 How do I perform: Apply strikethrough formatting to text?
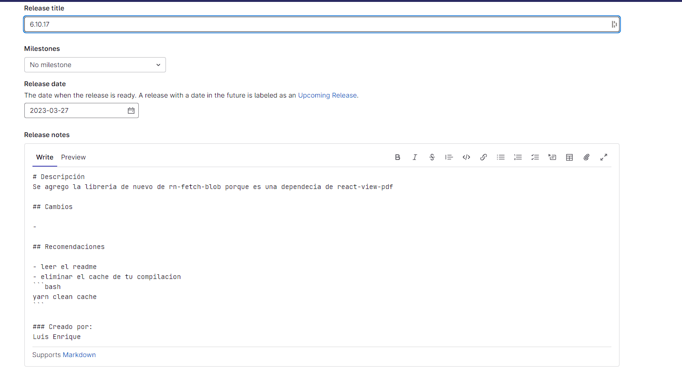(432, 157)
